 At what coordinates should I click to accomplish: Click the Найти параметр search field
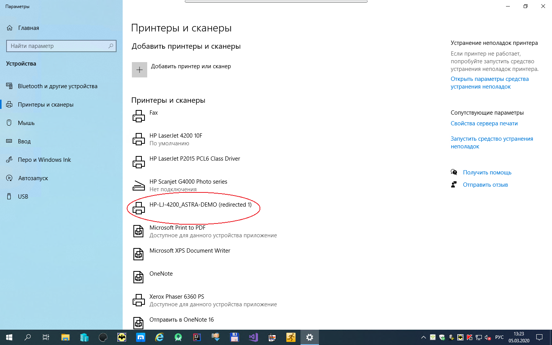(61, 46)
